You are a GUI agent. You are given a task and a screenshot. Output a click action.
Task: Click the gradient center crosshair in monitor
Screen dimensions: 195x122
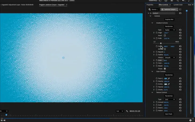(63, 58)
